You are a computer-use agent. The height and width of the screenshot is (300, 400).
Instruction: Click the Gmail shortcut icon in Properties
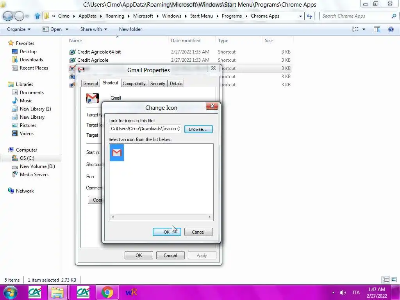[x=92, y=98]
